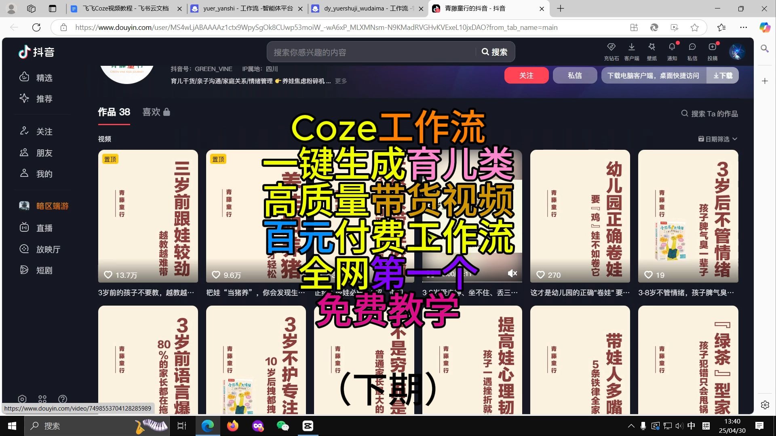This screenshot has width=776, height=436.
Task: Click the taskbar 搜索 box
Action: pyautogui.click(x=97, y=426)
